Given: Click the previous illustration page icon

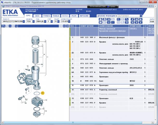Looking at the screenshot, I should [x=136, y=19].
